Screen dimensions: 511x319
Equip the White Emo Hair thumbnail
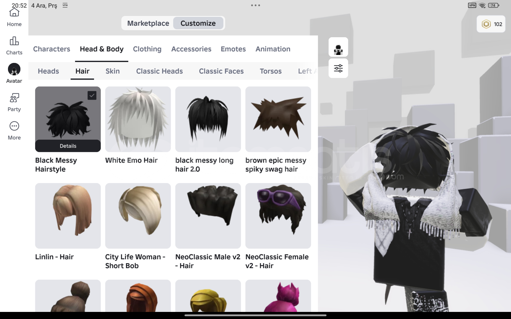point(138,119)
